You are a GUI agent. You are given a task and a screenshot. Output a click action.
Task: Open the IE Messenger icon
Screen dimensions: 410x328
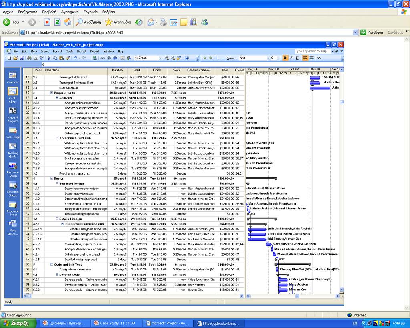(204, 22)
